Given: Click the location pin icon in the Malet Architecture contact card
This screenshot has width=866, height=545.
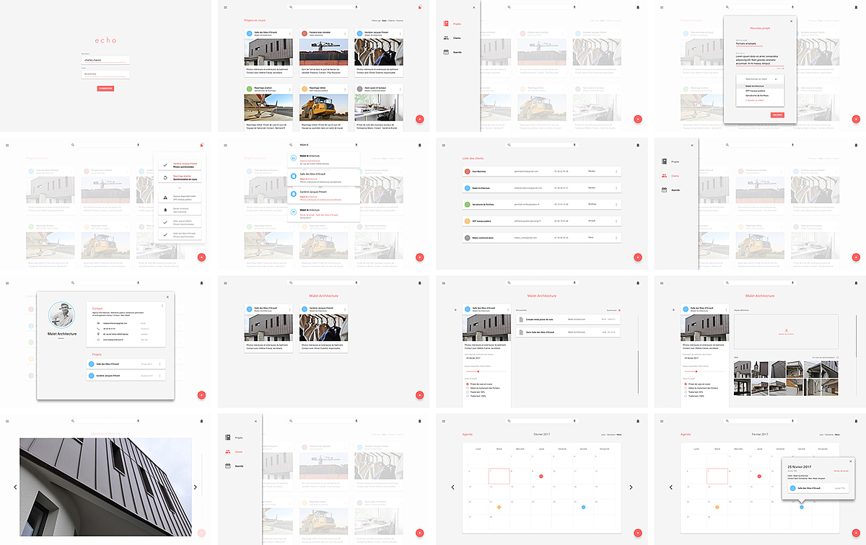Looking at the screenshot, I should [97, 334].
